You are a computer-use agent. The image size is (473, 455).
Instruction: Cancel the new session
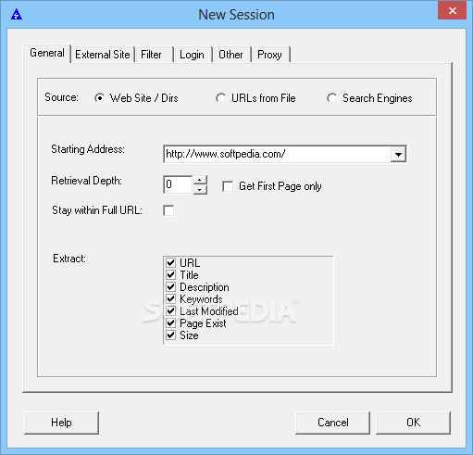(332, 423)
